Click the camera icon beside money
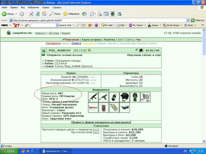Viewport: 206px width, 154px height. [x=141, y=50]
